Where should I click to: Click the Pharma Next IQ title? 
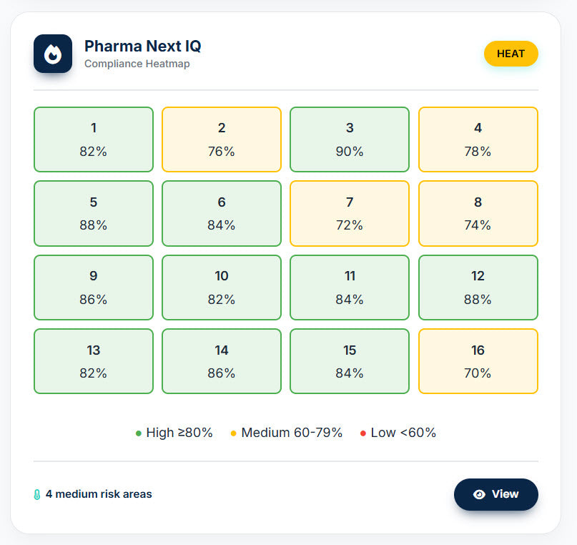click(x=142, y=46)
